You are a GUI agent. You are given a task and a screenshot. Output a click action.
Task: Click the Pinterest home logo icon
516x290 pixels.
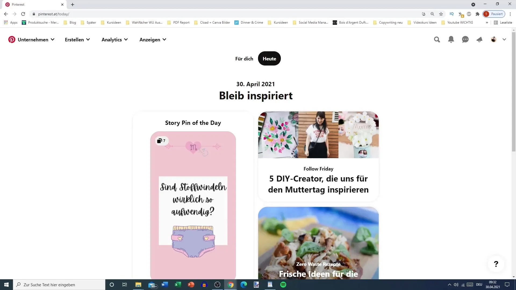click(11, 39)
